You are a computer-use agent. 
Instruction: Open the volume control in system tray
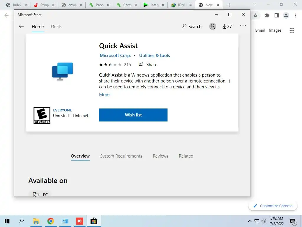click(264, 221)
